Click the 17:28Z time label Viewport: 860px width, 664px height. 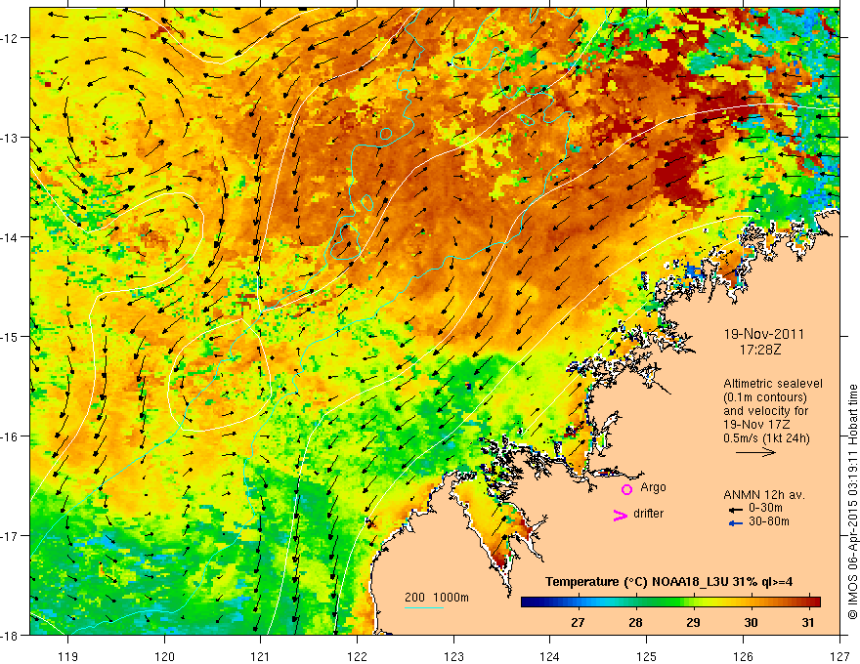[760, 349]
